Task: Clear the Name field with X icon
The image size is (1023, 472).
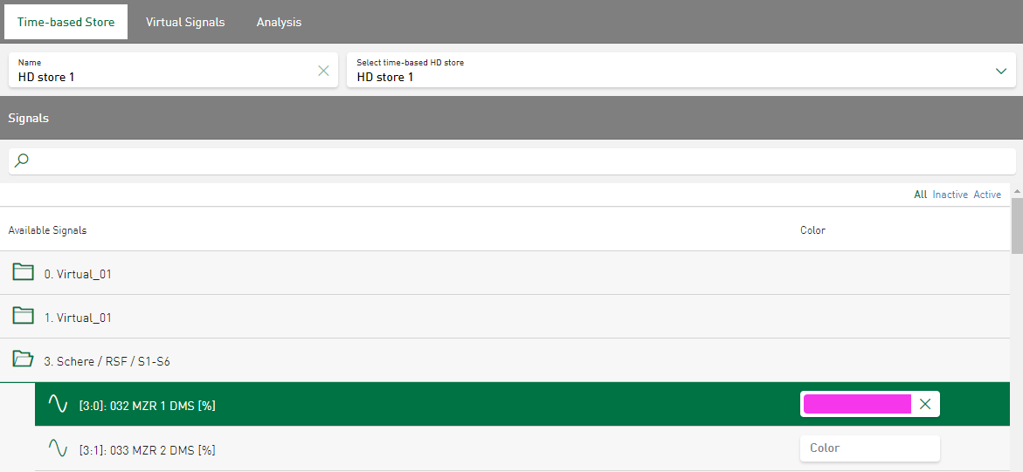Action: [x=323, y=71]
